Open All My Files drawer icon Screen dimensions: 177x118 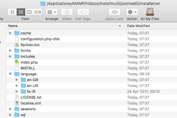[150, 12]
